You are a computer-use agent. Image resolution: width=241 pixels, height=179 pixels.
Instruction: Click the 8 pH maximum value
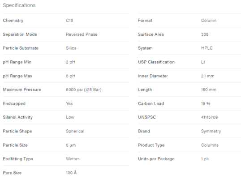point(70,76)
